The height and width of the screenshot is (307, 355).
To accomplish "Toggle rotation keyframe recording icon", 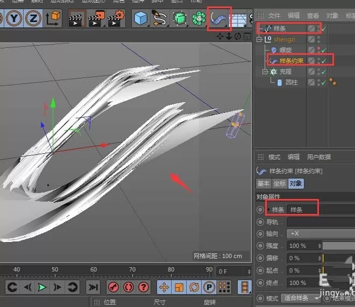I will click(x=194, y=287).
